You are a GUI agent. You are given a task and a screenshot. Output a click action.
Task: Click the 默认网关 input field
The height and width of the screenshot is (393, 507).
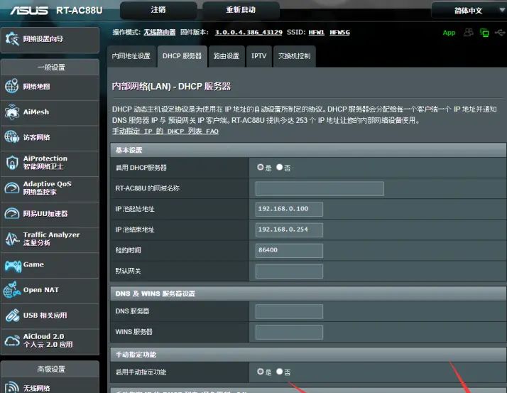click(x=289, y=271)
